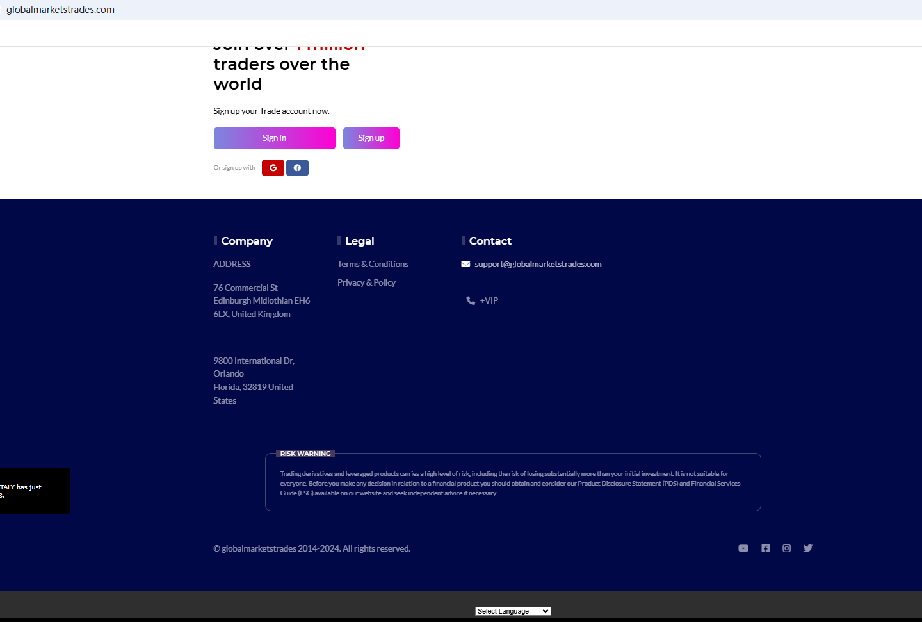The width and height of the screenshot is (922, 622).
Task: Click the Edinburgh Commercial St address text
Action: coord(261,301)
